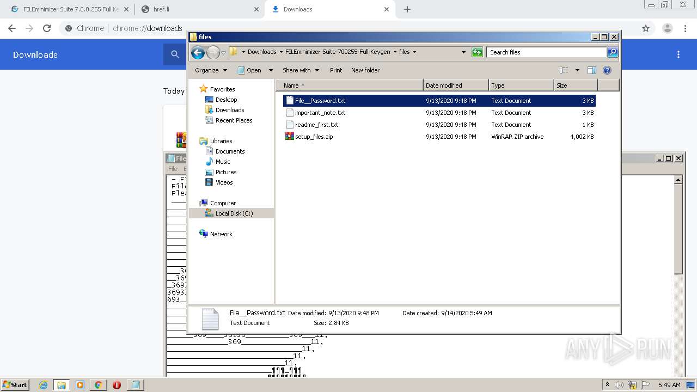Focus the Search files input box
The height and width of the screenshot is (392, 697).
tap(546, 52)
